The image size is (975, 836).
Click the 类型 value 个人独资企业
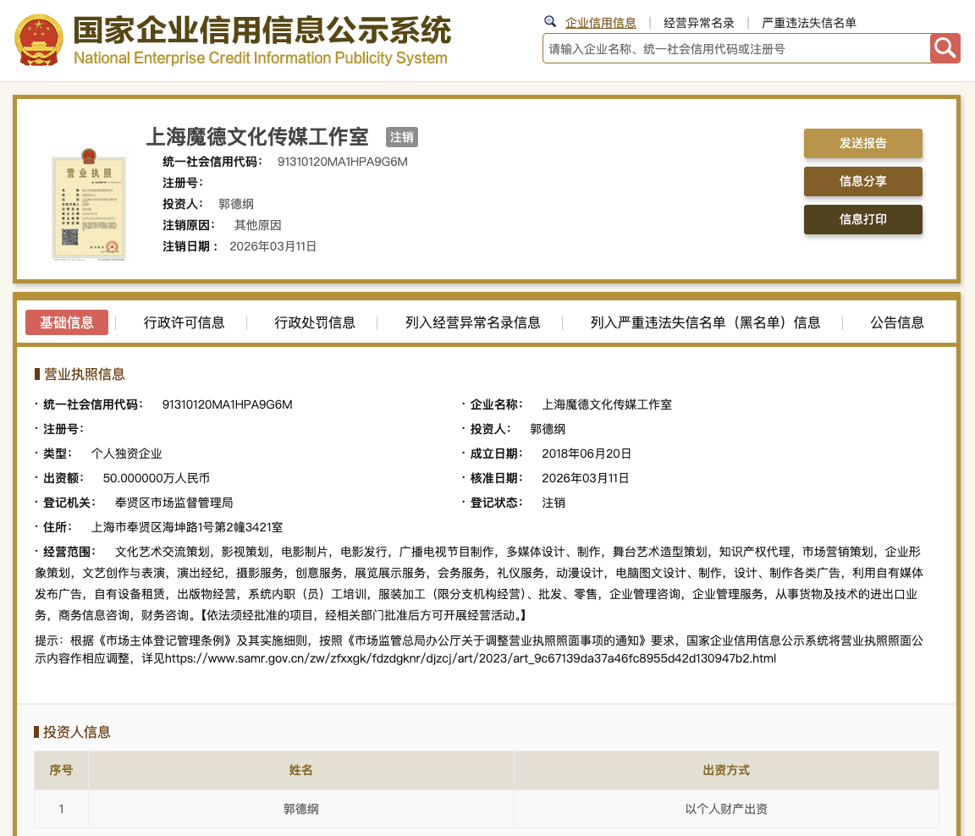126,454
